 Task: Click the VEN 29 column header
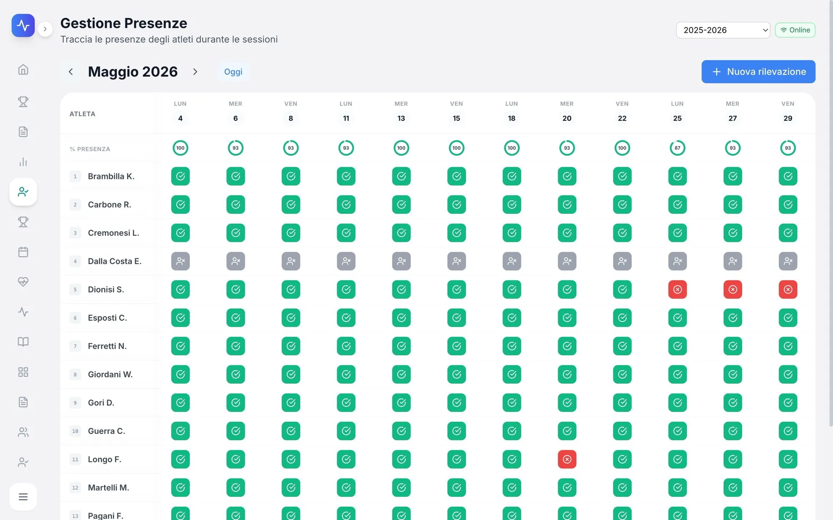[x=788, y=111]
